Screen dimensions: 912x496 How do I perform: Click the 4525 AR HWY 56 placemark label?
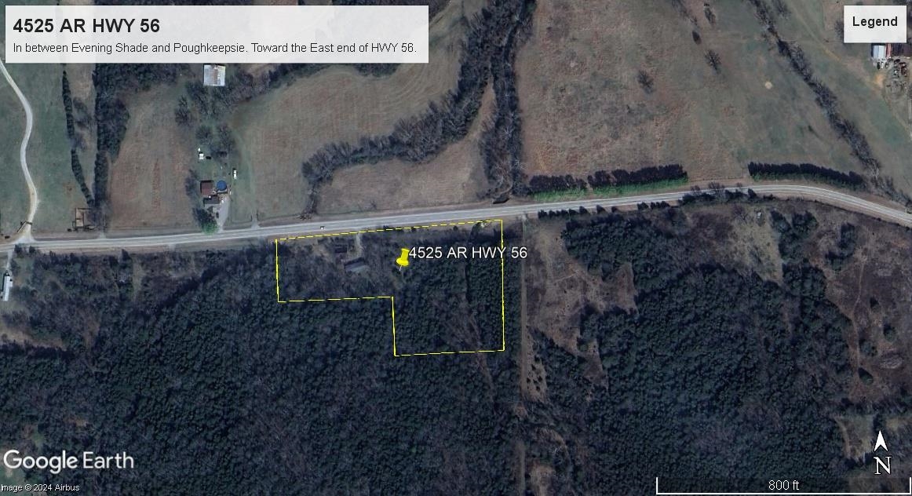(468, 253)
